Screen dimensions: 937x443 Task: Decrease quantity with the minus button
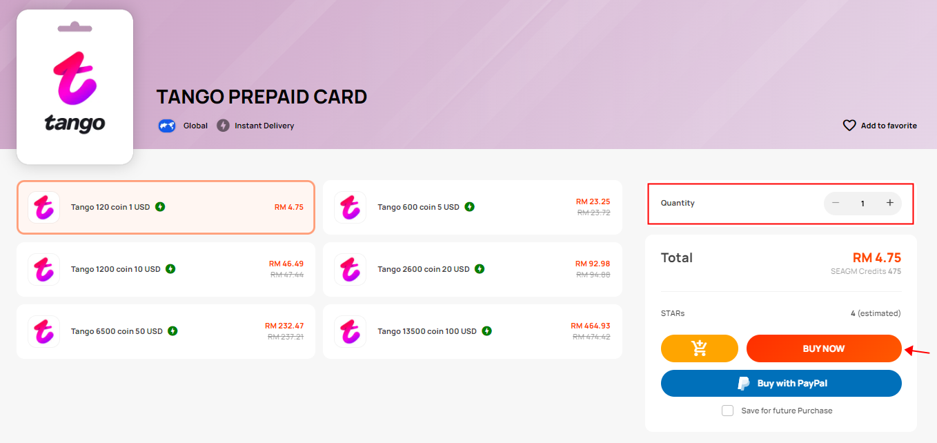[x=836, y=203]
